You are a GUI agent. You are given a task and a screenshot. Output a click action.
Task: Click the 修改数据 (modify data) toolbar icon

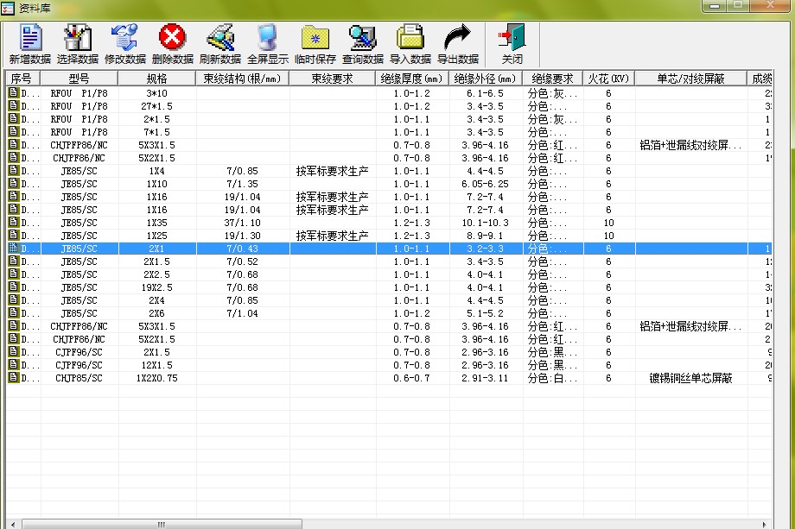[125, 38]
